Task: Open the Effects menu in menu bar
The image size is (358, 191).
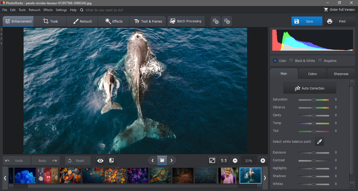Action: click(48, 10)
